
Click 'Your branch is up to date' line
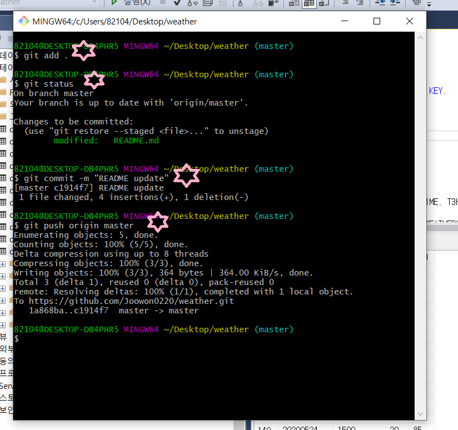coord(131,103)
